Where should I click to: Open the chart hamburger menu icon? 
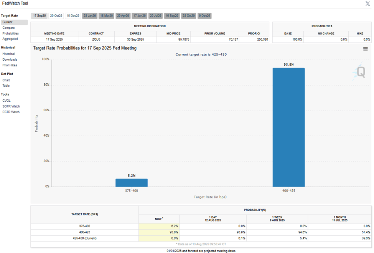click(x=365, y=49)
